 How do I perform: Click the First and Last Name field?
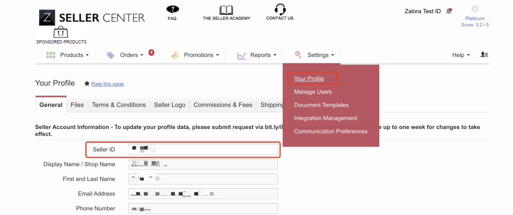203,178
